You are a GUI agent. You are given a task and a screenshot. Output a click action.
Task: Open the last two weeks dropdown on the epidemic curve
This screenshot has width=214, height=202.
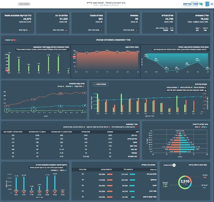tap(100, 84)
